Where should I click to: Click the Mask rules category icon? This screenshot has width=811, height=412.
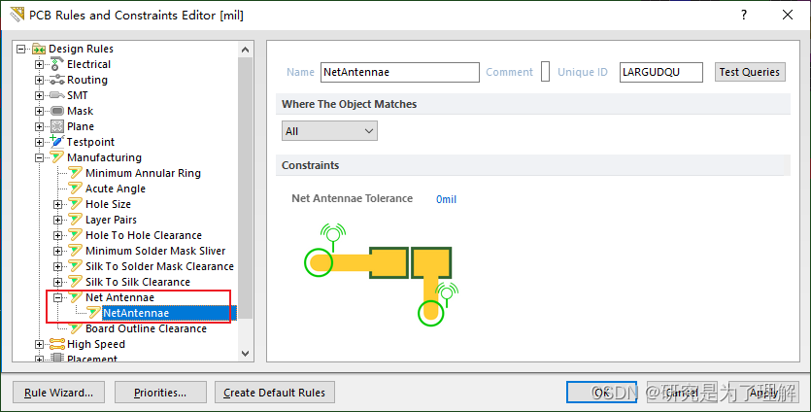pyautogui.click(x=57, y=111)
